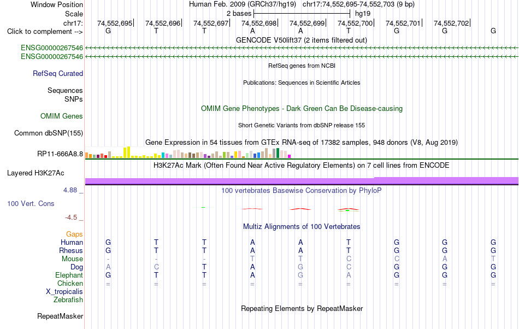Screen dimensions: 519x329
Task: Click the H3K27Ac Mark track title
Action: pyautogui.click(x=302, y=165)
